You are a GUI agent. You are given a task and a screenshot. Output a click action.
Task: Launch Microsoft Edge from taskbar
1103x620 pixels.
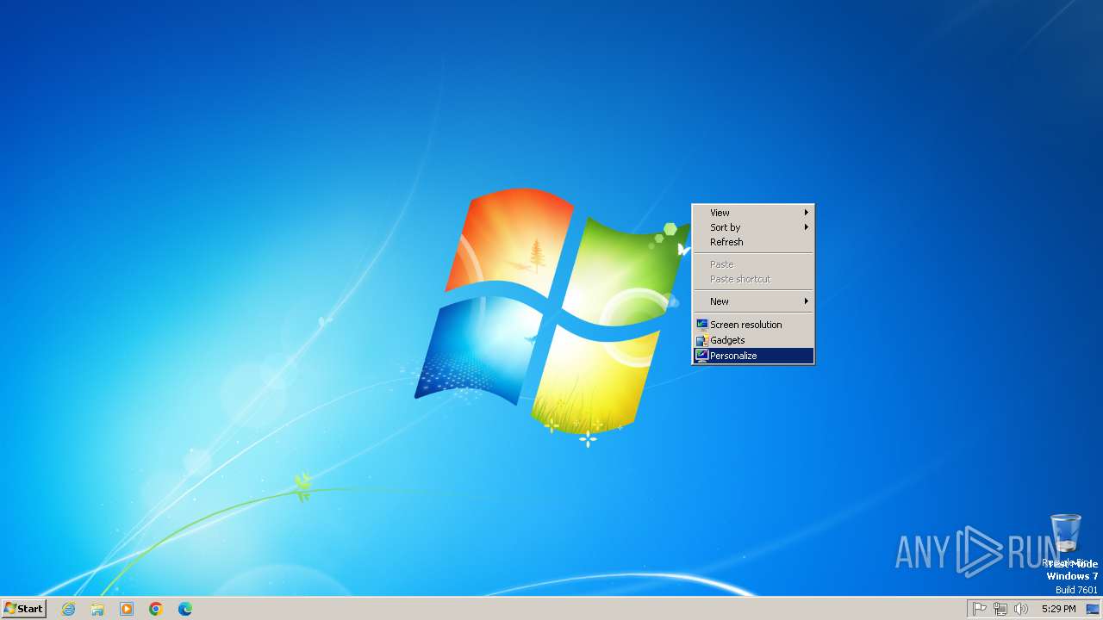[185, 609]
